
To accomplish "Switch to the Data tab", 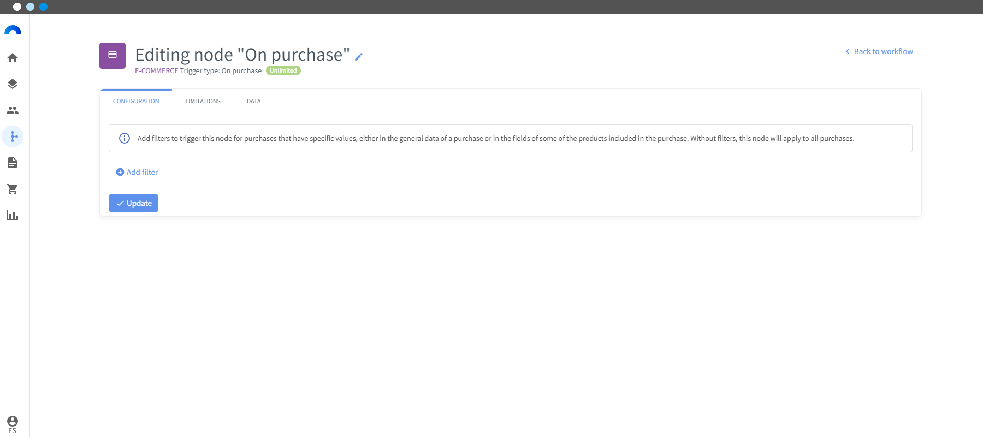I will pyautogui.click(x=254, y=101).
